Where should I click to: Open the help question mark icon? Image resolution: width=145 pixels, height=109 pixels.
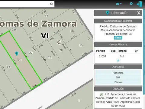131,4
